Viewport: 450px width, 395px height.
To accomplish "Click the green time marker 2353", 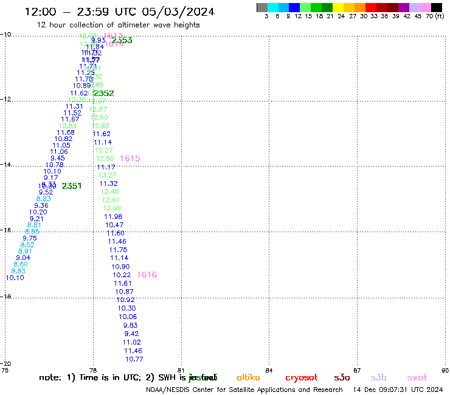I will point(122,41).
